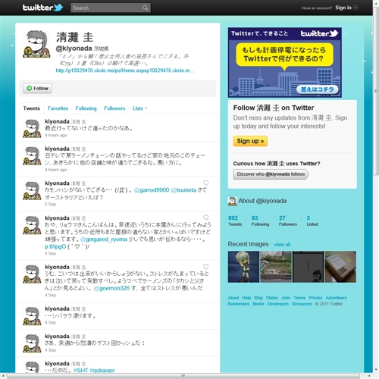The width and height of the screenshot is (379, 379).
Task: Click avatar of the ramen chain tweet
Action: tap(32, 156)
